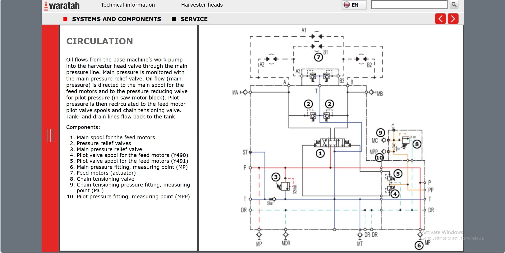
Task: Select callout 8 for chain tensioning valve
Action: click(x=417, y=144)
